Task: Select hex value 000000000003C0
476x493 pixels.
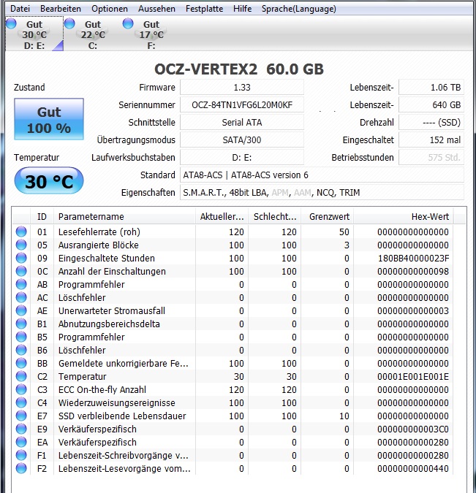Action: pos(413,429)
